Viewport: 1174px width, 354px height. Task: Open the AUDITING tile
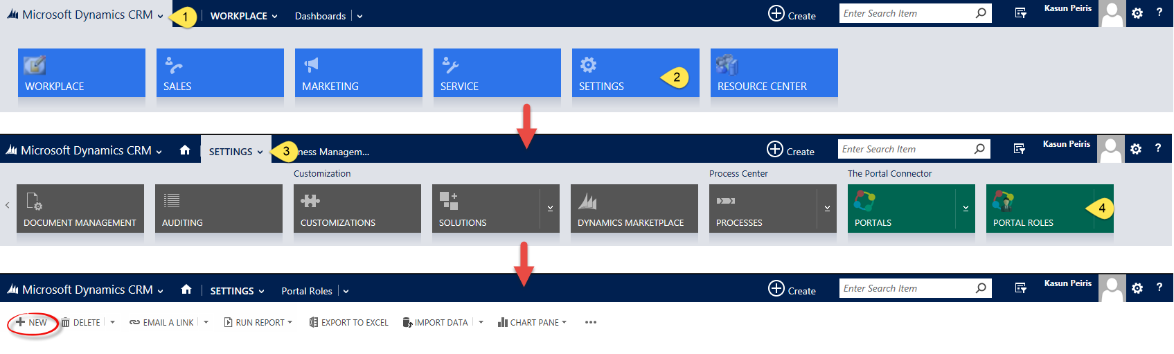[219, 209]
